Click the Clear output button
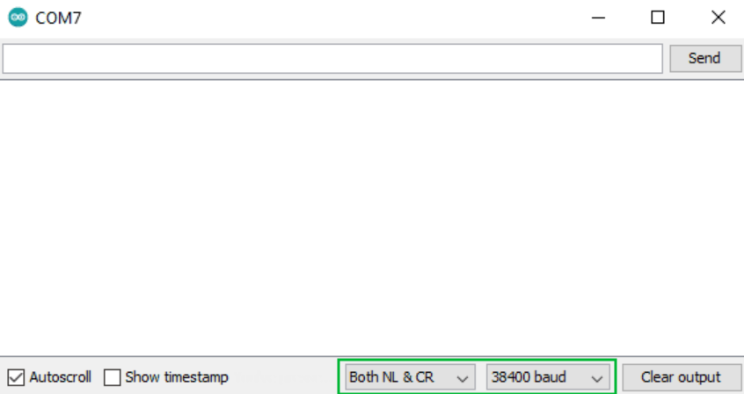The height and width of the screenshot is (394, 744). (682, 377)
